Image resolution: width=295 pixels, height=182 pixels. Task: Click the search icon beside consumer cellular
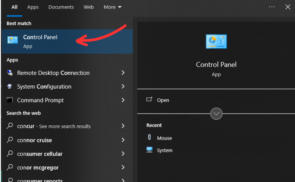[10, 153]
